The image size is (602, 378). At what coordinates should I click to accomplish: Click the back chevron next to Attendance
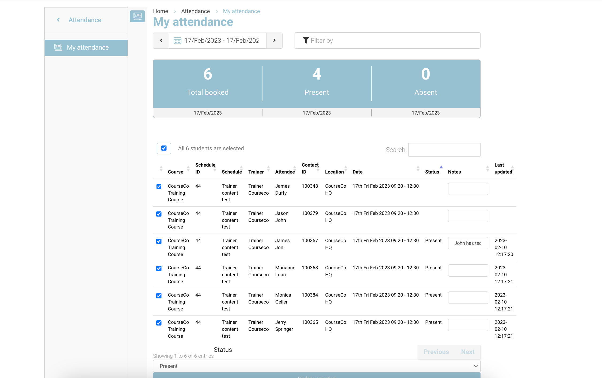(58, 20)
